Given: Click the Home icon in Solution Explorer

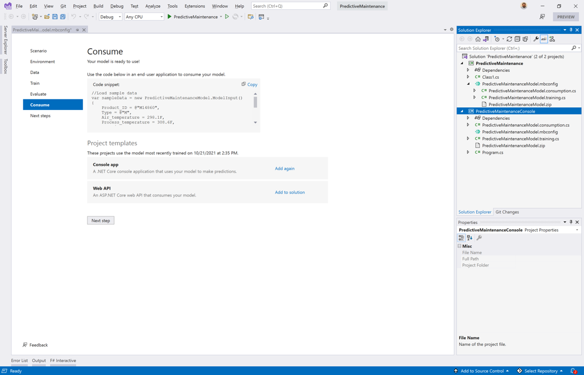Looking at the screenshot, I should click(478, 39).
